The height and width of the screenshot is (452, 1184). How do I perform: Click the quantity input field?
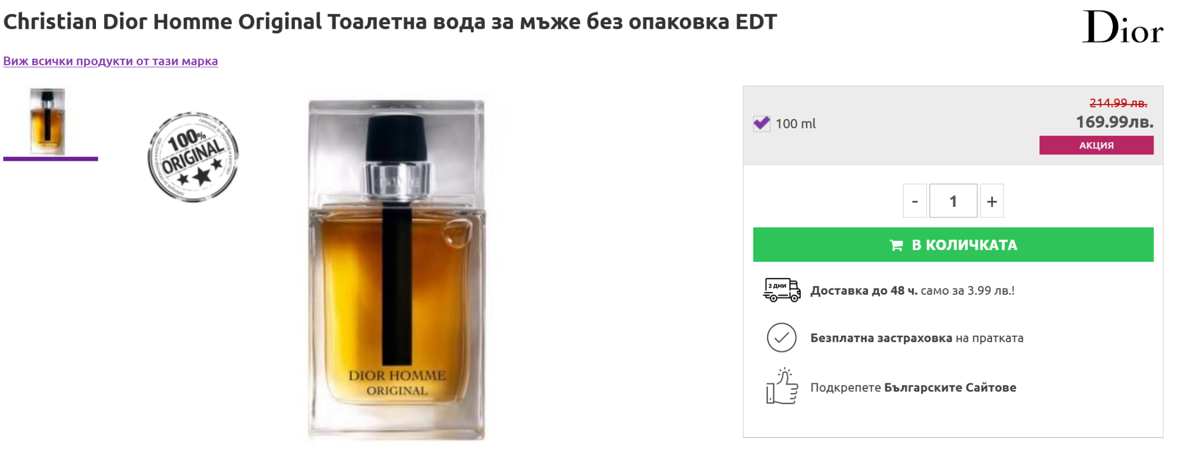tap(953, 201)
